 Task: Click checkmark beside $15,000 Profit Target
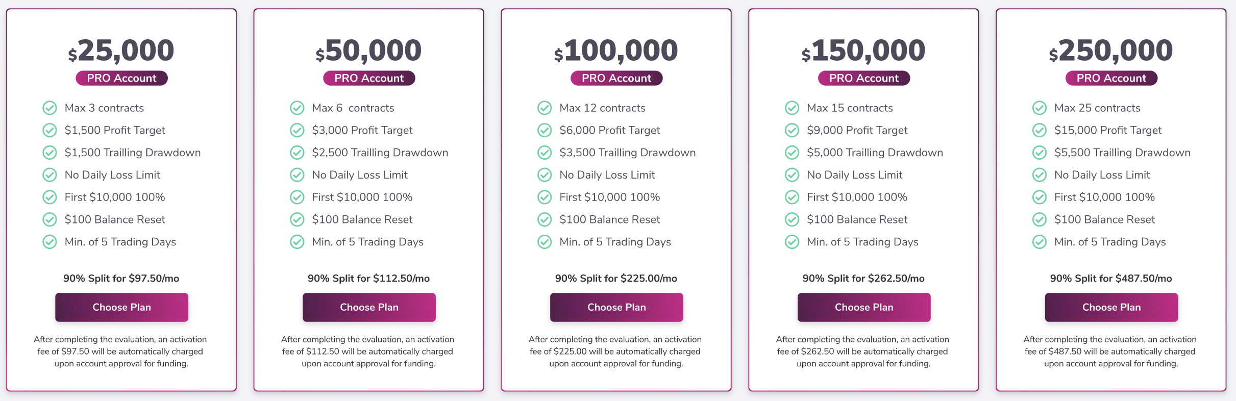(1040, 131)
